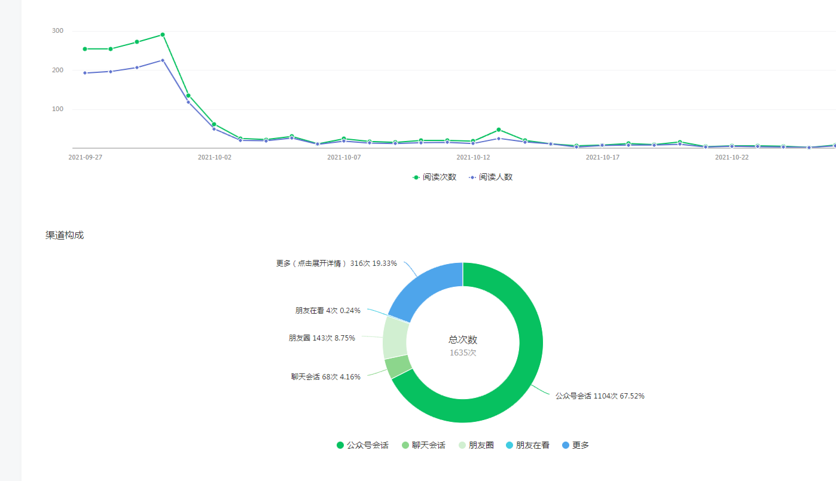The width and height of the screenshot is (836, 481).
Task: Click the 2021-10-12 x-axis date label
Action: pos(473,157)
